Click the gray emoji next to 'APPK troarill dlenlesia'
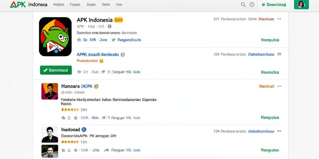Viewport: 319px width, 159px height. point(123,54)
